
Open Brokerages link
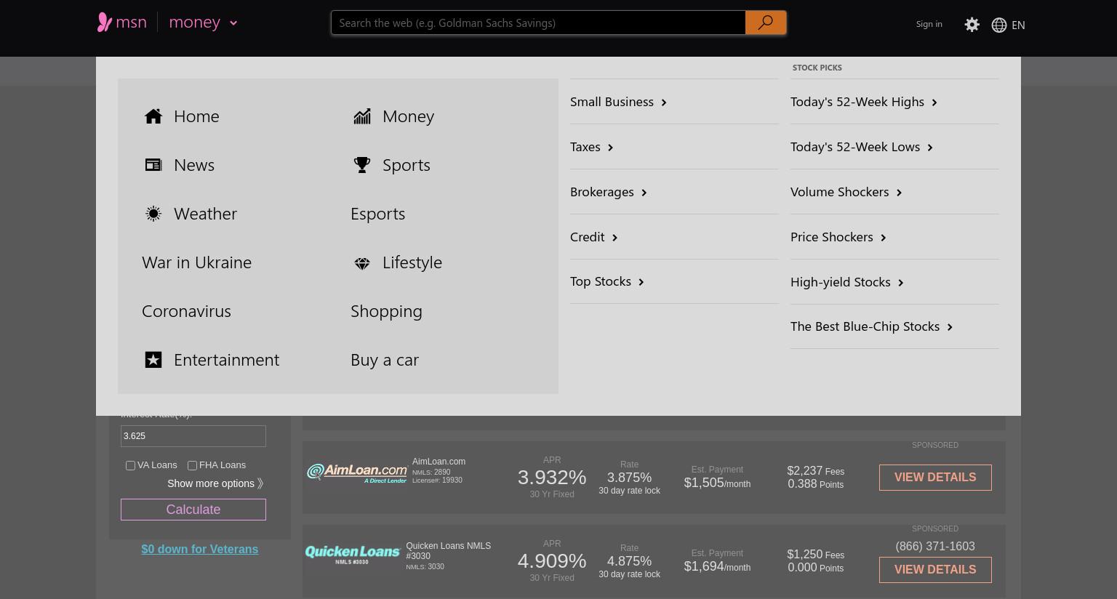[602, 192]
